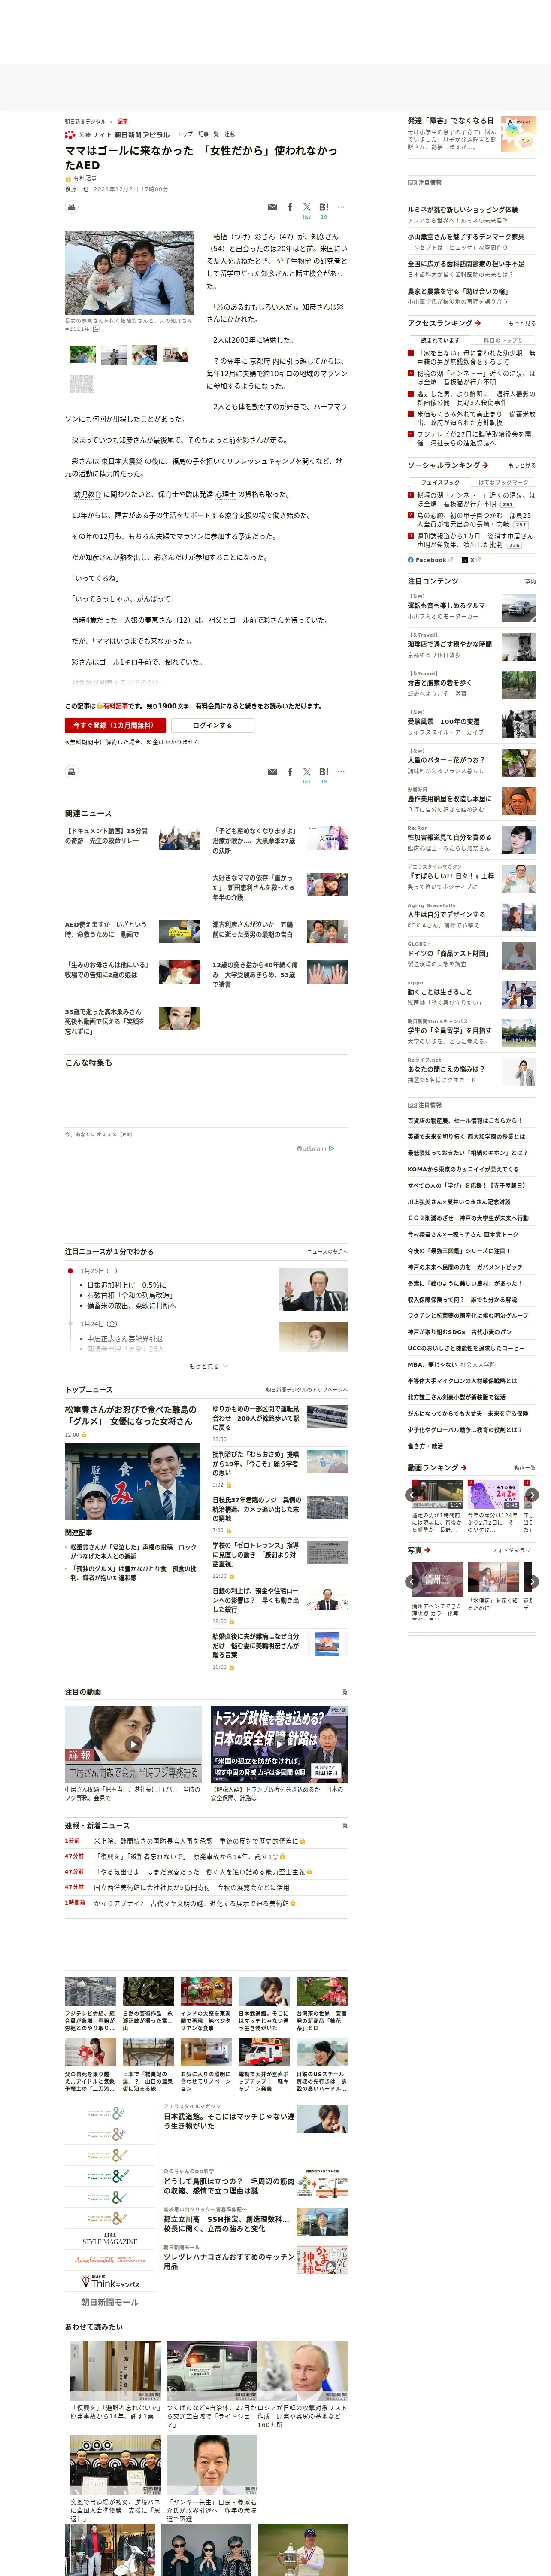Select the はてなブックマーク social ranking tab
The image size is (551, 2576).
[503, 482]
